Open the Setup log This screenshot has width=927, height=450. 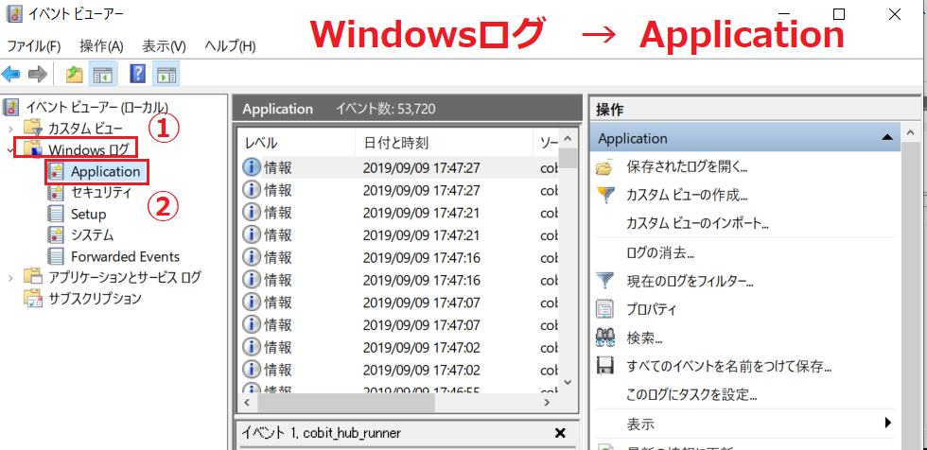88,214
